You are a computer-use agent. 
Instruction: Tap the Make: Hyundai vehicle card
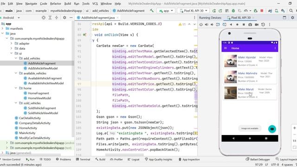(x=250, y=61)
